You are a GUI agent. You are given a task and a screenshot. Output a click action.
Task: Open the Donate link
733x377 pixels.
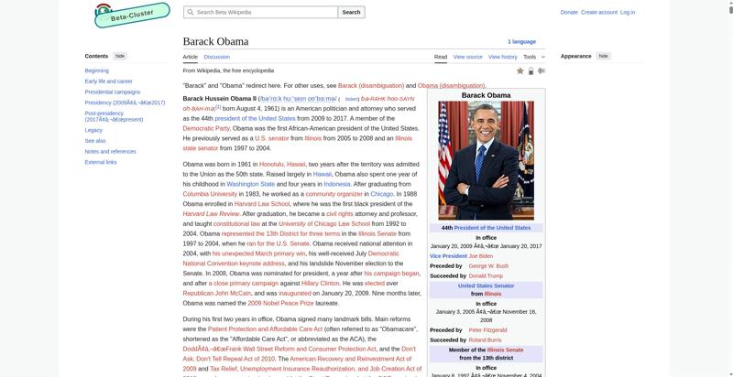click(x=569, y=12)
